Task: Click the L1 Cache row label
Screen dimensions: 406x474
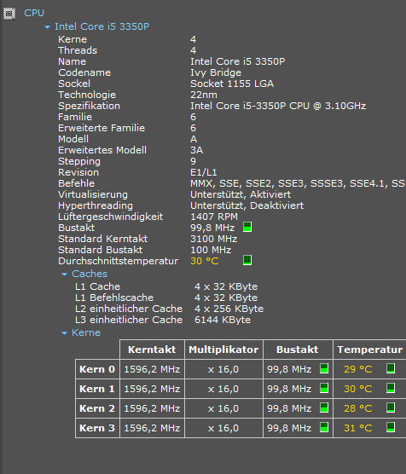Action: tap(97, 286)
